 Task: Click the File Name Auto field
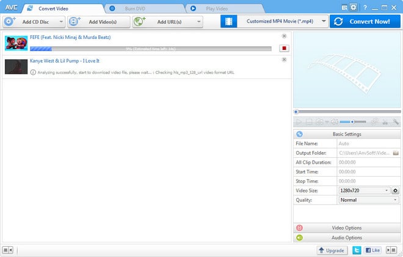click(369, 144)
